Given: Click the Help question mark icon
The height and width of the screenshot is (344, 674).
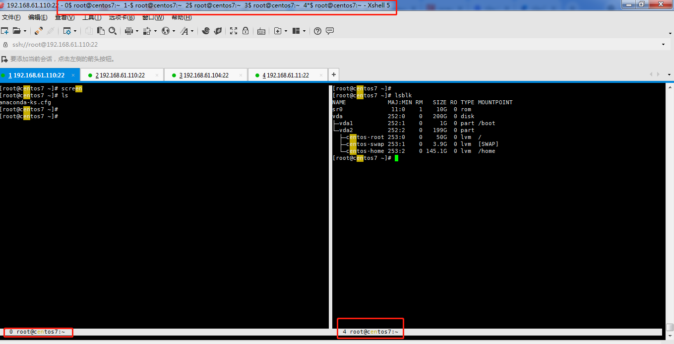Looking at the screenshot, I should pos(318,31).
